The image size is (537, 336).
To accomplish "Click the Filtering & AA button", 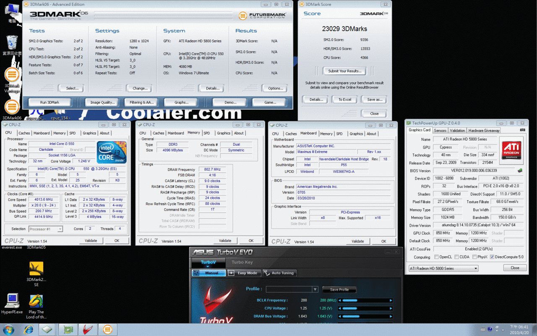I will click(x=141, y=102).
